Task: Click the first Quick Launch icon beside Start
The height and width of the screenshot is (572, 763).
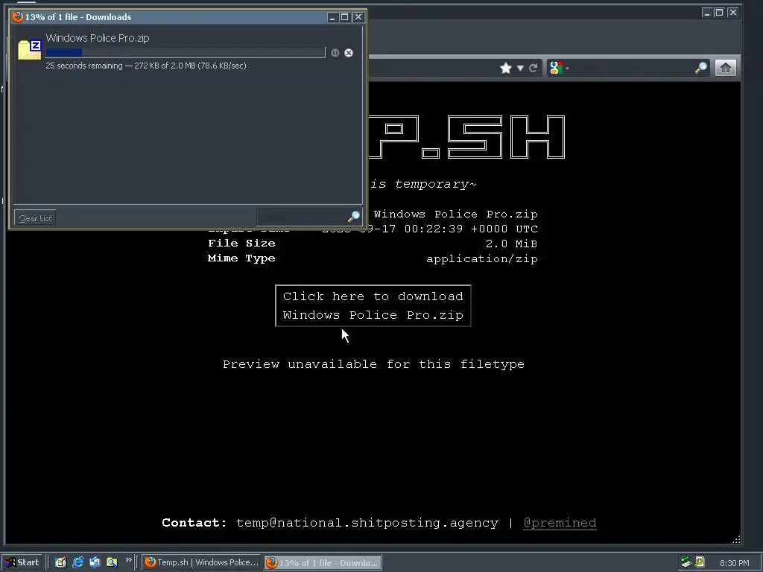Action: pyautogui.click(x=60, y=562)
